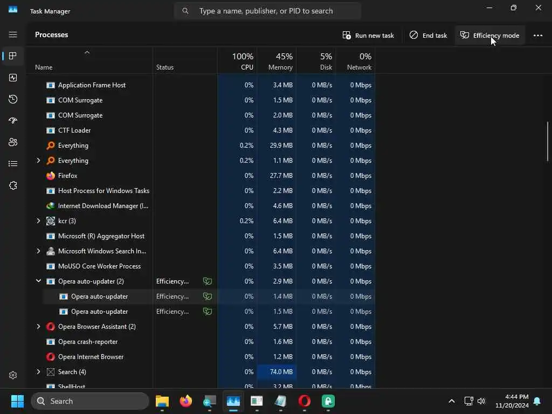Screen dimensions: 552x414
Task: Click the sort arrow above Name column
Action: pos(87,53)
